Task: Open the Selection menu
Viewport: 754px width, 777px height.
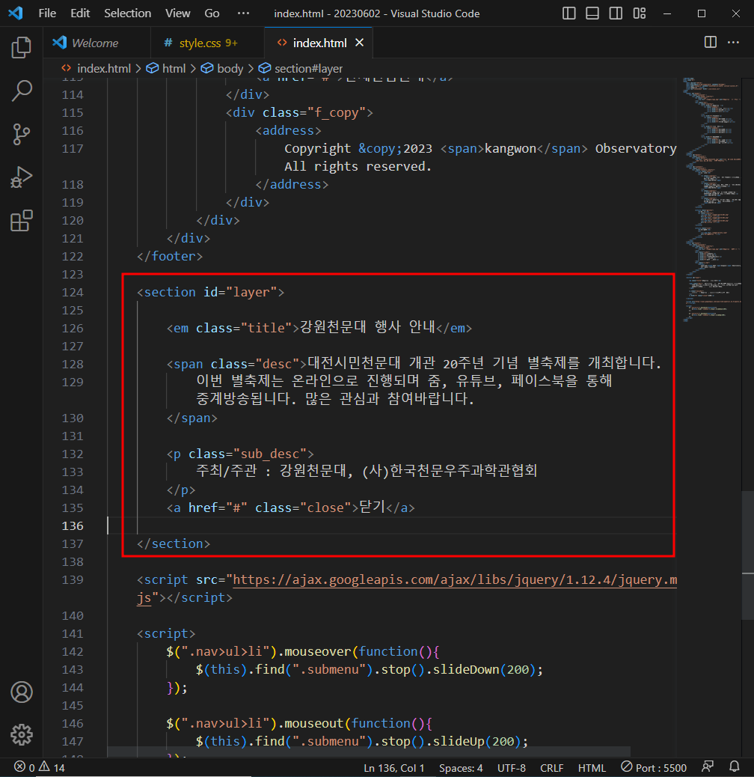Action: pos(127,13)
